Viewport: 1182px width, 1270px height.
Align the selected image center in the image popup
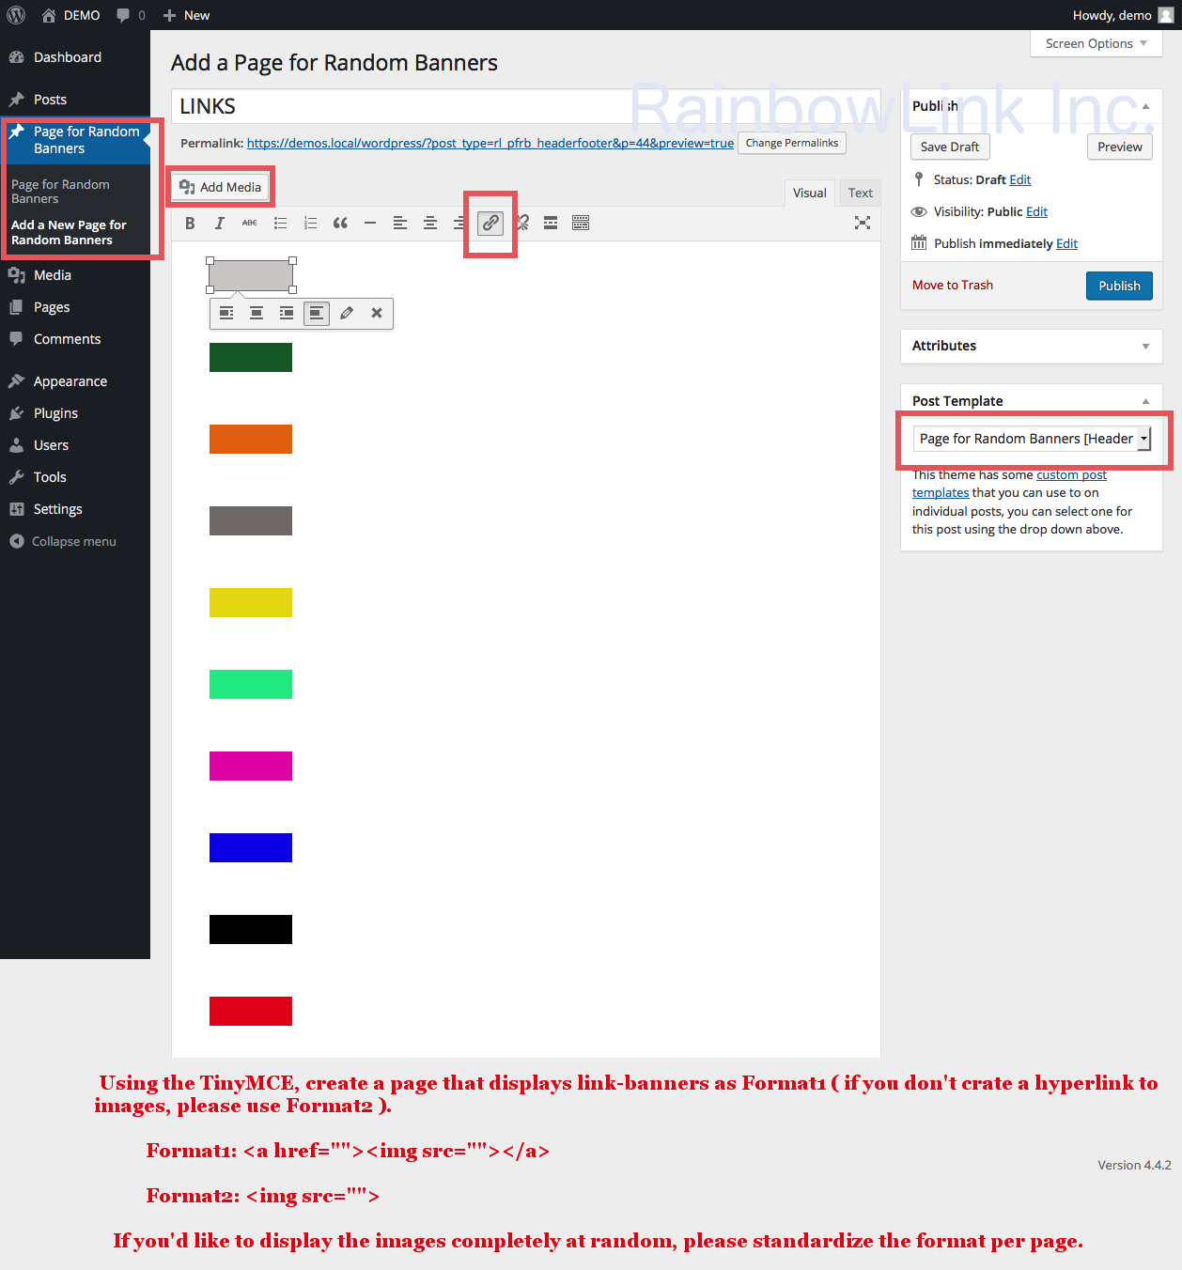[x=257, y=313]
